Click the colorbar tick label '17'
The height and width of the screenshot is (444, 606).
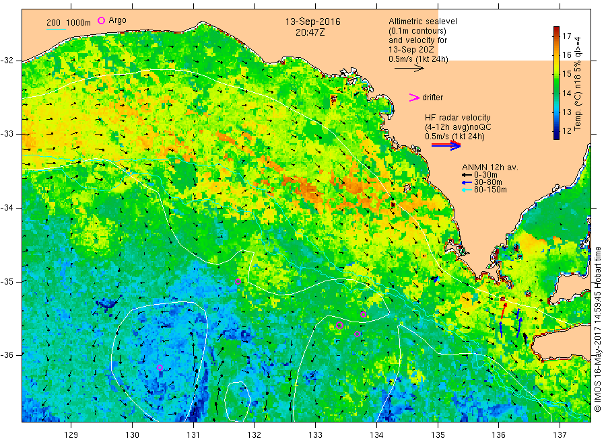click(x=566, y=36)
